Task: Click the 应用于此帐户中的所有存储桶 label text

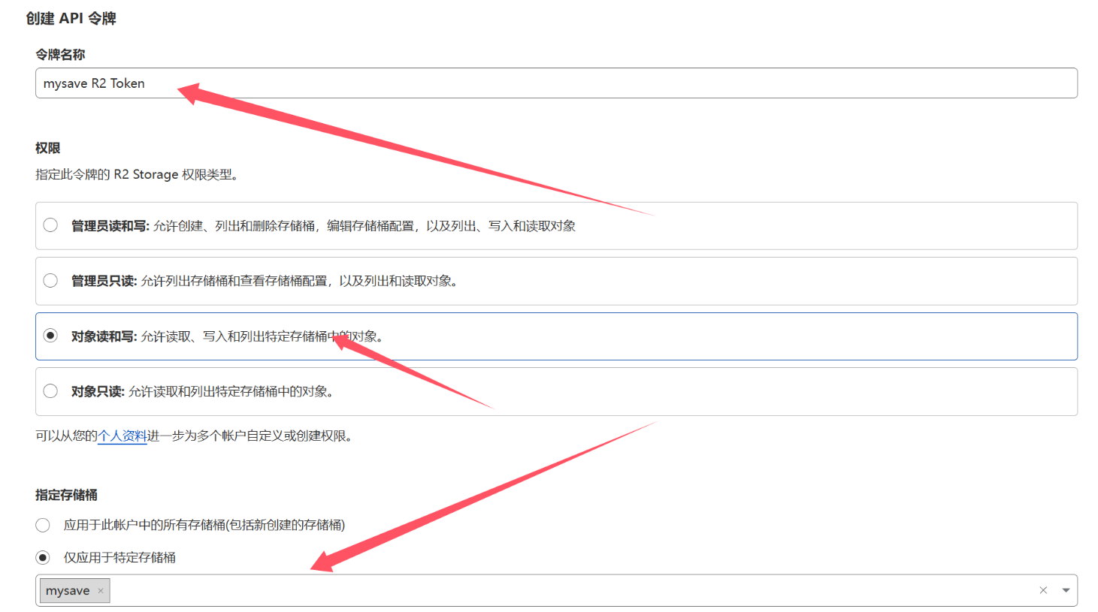Action: coord(204,525)
